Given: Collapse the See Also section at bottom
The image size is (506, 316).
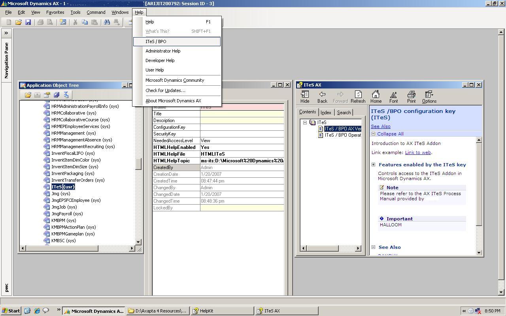Looking at the screenshot, I should 373,247.
